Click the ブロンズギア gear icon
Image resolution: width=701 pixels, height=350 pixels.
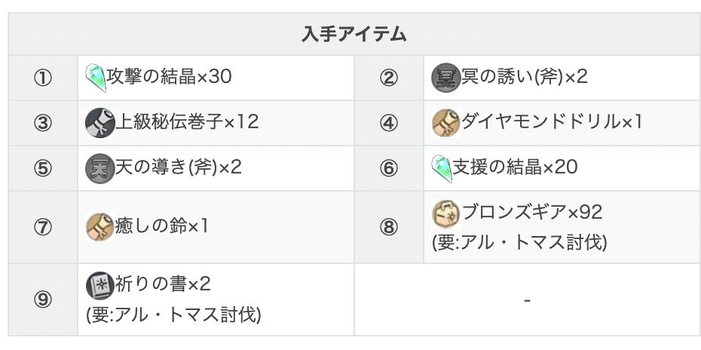(445, 213)
